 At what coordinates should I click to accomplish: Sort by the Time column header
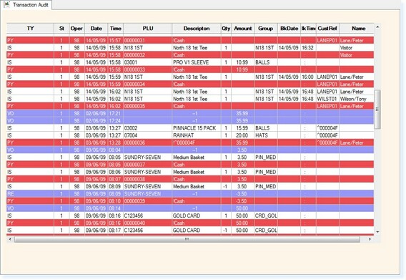pyautogui.click(x=116, y=28)
